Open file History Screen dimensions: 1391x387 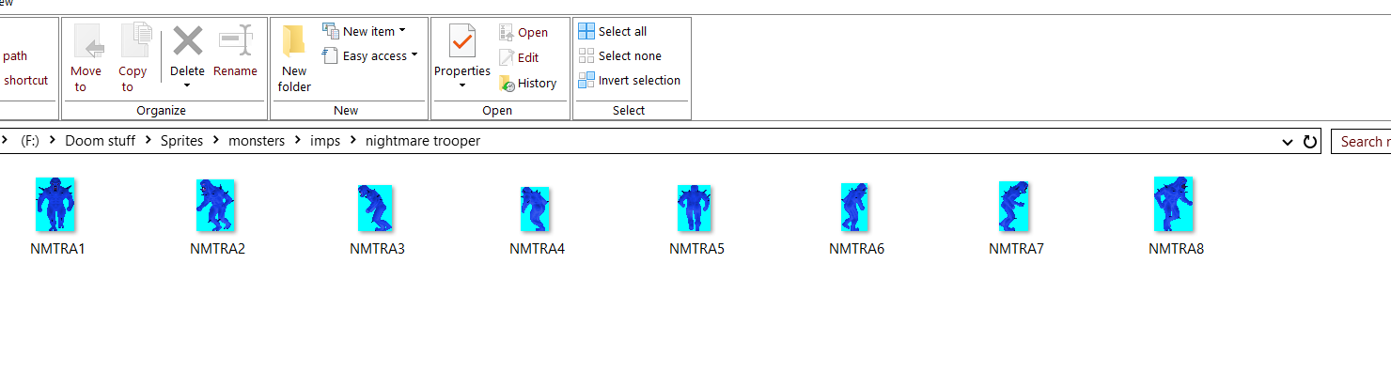pyautogui.click(x=528, y=83)
